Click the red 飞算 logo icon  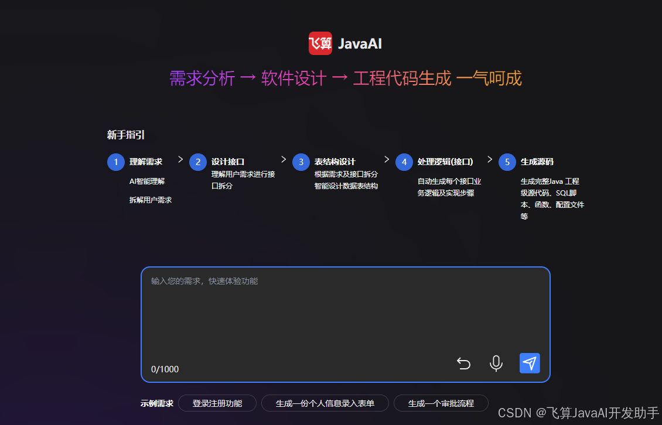click(x=320, y=43)
